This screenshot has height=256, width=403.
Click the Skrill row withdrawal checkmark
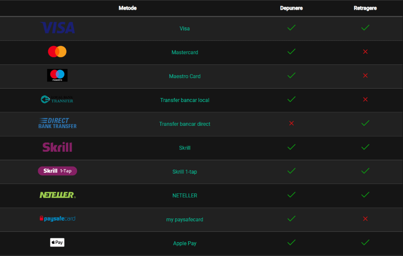[365, 147]
